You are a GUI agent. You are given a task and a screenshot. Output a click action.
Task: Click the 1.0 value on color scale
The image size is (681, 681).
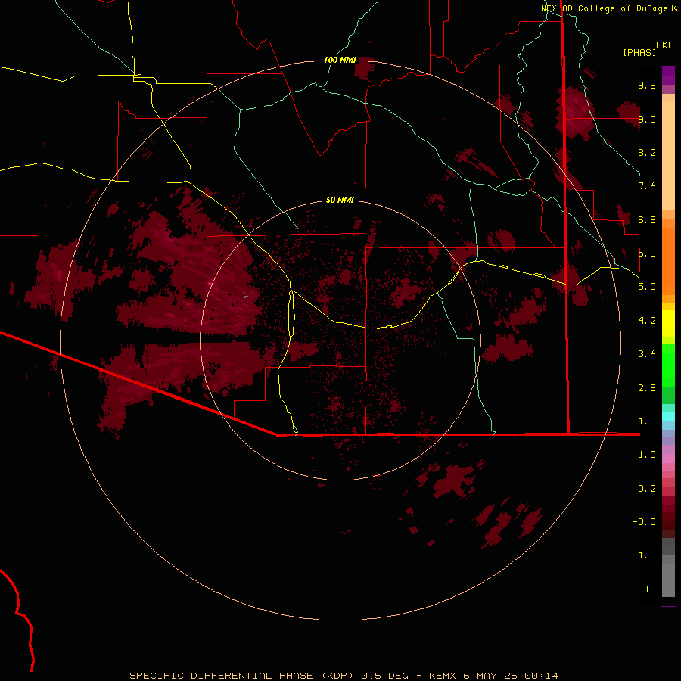coord(647,455)
